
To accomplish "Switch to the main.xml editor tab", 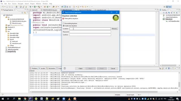I will coord(35,10).
